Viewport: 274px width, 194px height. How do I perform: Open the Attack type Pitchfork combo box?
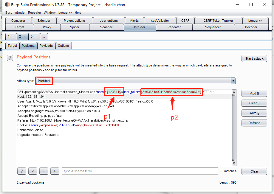click(x=136, y=81)
